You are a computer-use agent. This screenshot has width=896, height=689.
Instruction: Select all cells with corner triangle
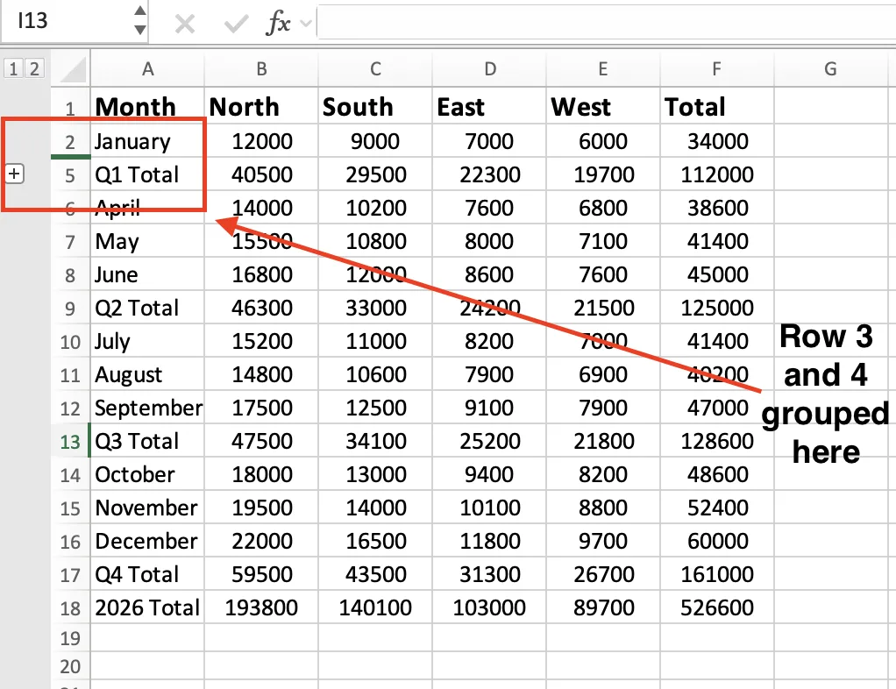[x=71, y=69]
